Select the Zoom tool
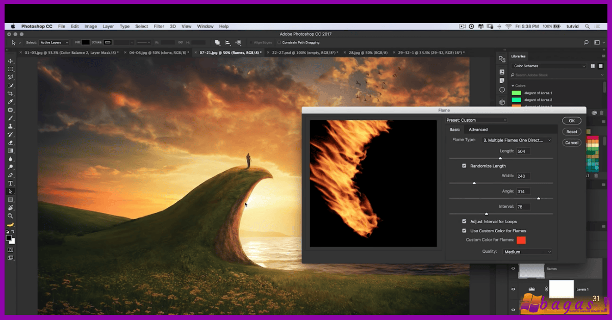612x320 pixels. coord(11,216)
